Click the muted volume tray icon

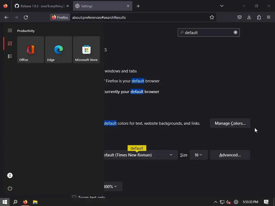(x=228, y=202)
